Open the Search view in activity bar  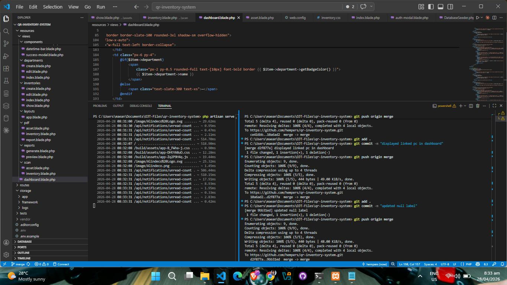6,31
